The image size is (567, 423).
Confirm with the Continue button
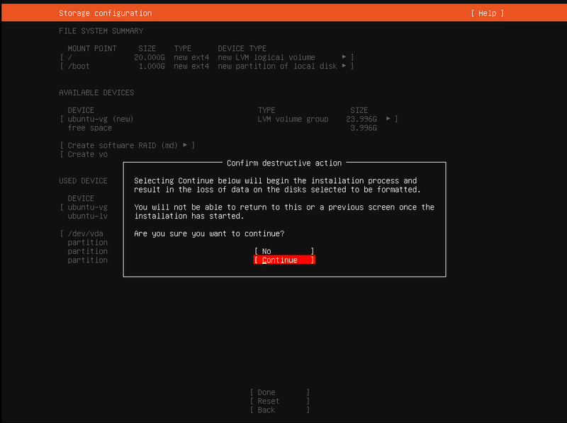pyautogui.click(x=284, y=260)
